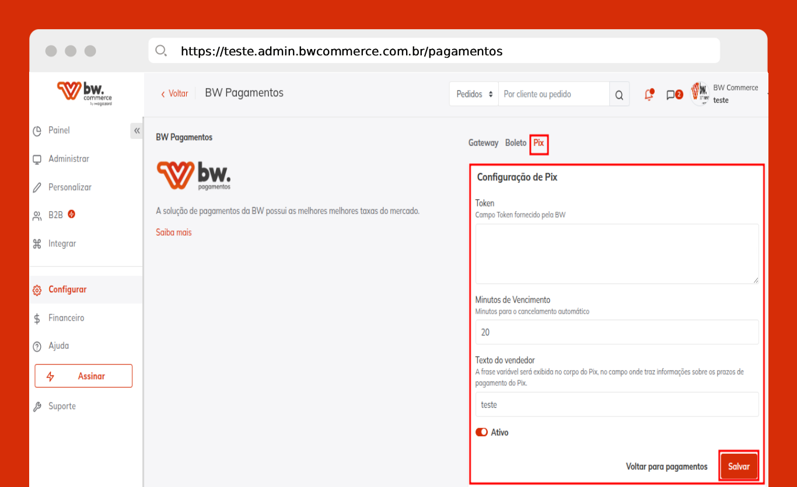Click the notification bell icon
This screenshot has height=487, width=797.
click(x=649, y=94)
